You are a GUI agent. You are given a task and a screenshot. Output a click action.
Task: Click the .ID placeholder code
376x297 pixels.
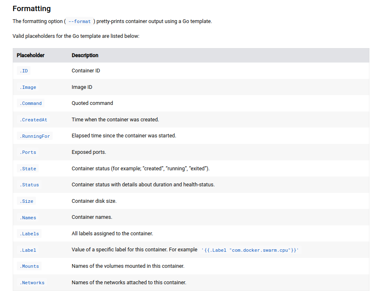(24, 71)
